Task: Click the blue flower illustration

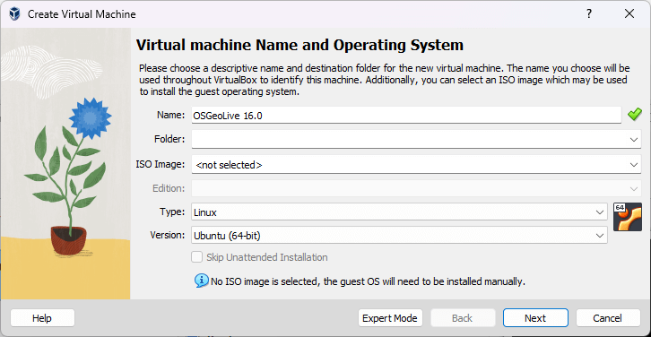Action: tap(90, 118)
